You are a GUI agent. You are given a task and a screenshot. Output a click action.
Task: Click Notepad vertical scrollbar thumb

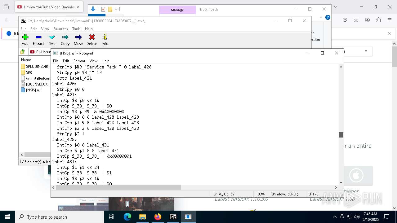[341, 135]
